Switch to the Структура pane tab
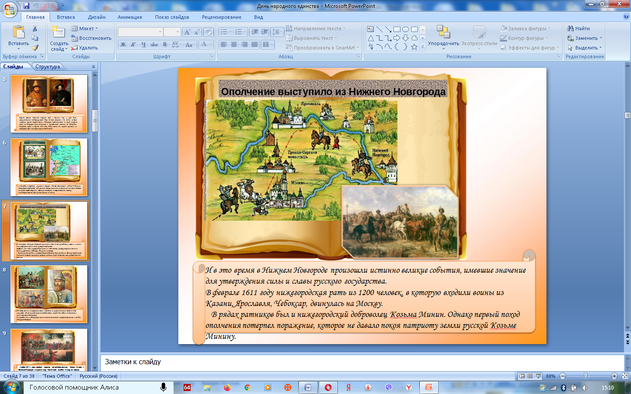The height and width of the screenshot is (394, 631). point(48,67)
